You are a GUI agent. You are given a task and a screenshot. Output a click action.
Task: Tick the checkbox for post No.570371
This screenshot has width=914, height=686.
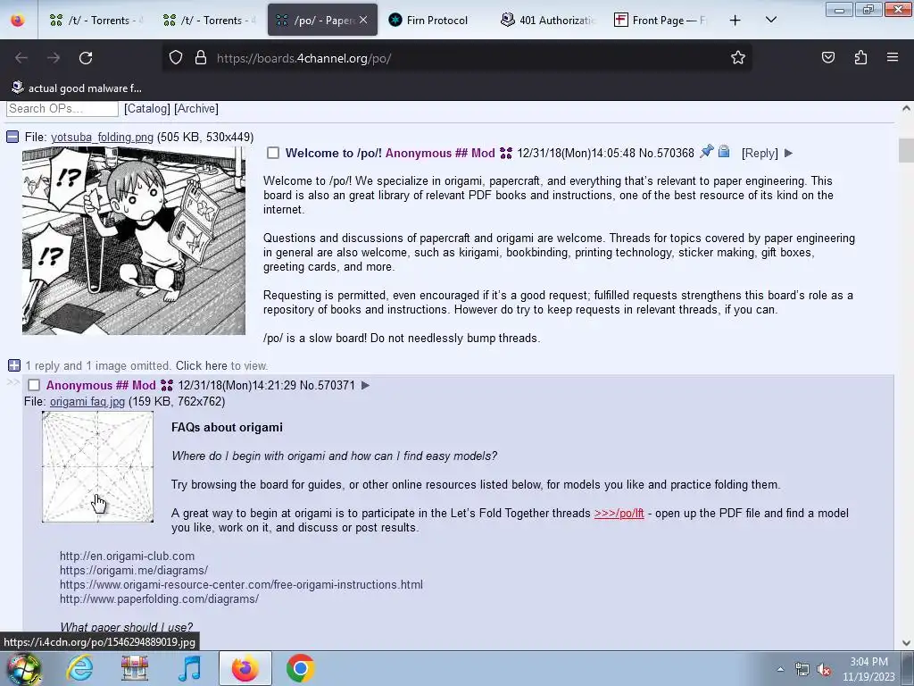click(34, 385)
